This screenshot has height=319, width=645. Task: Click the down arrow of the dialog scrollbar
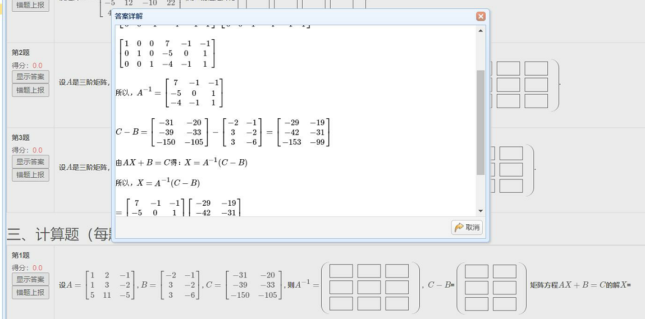pos(481,211)
